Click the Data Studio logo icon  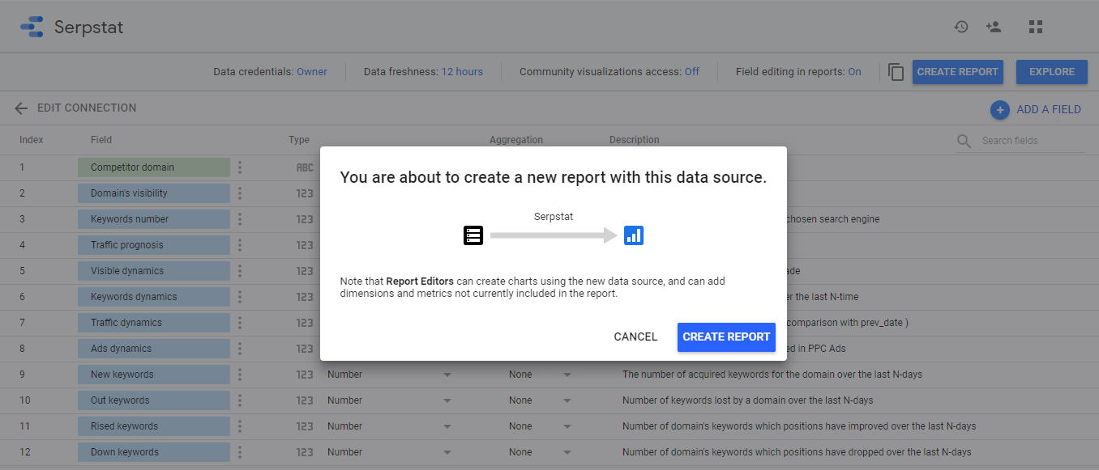[32, 27]
